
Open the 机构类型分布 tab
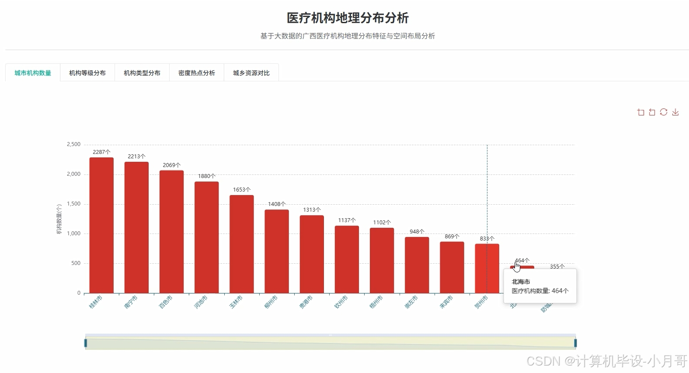coord(142,73)
